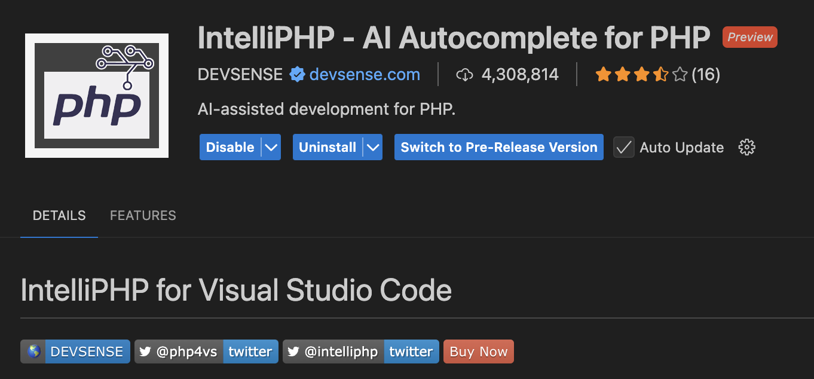This screenshot has height=379, width=814.
Task: Expand the Disable dropdown arrow
Action: (271, 147)
